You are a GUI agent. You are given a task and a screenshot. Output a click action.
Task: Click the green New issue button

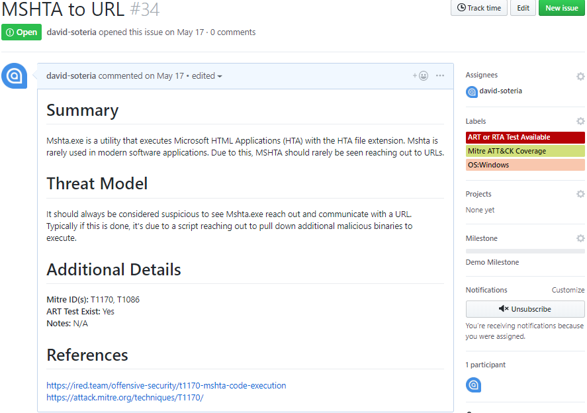[x=562, y=8]
